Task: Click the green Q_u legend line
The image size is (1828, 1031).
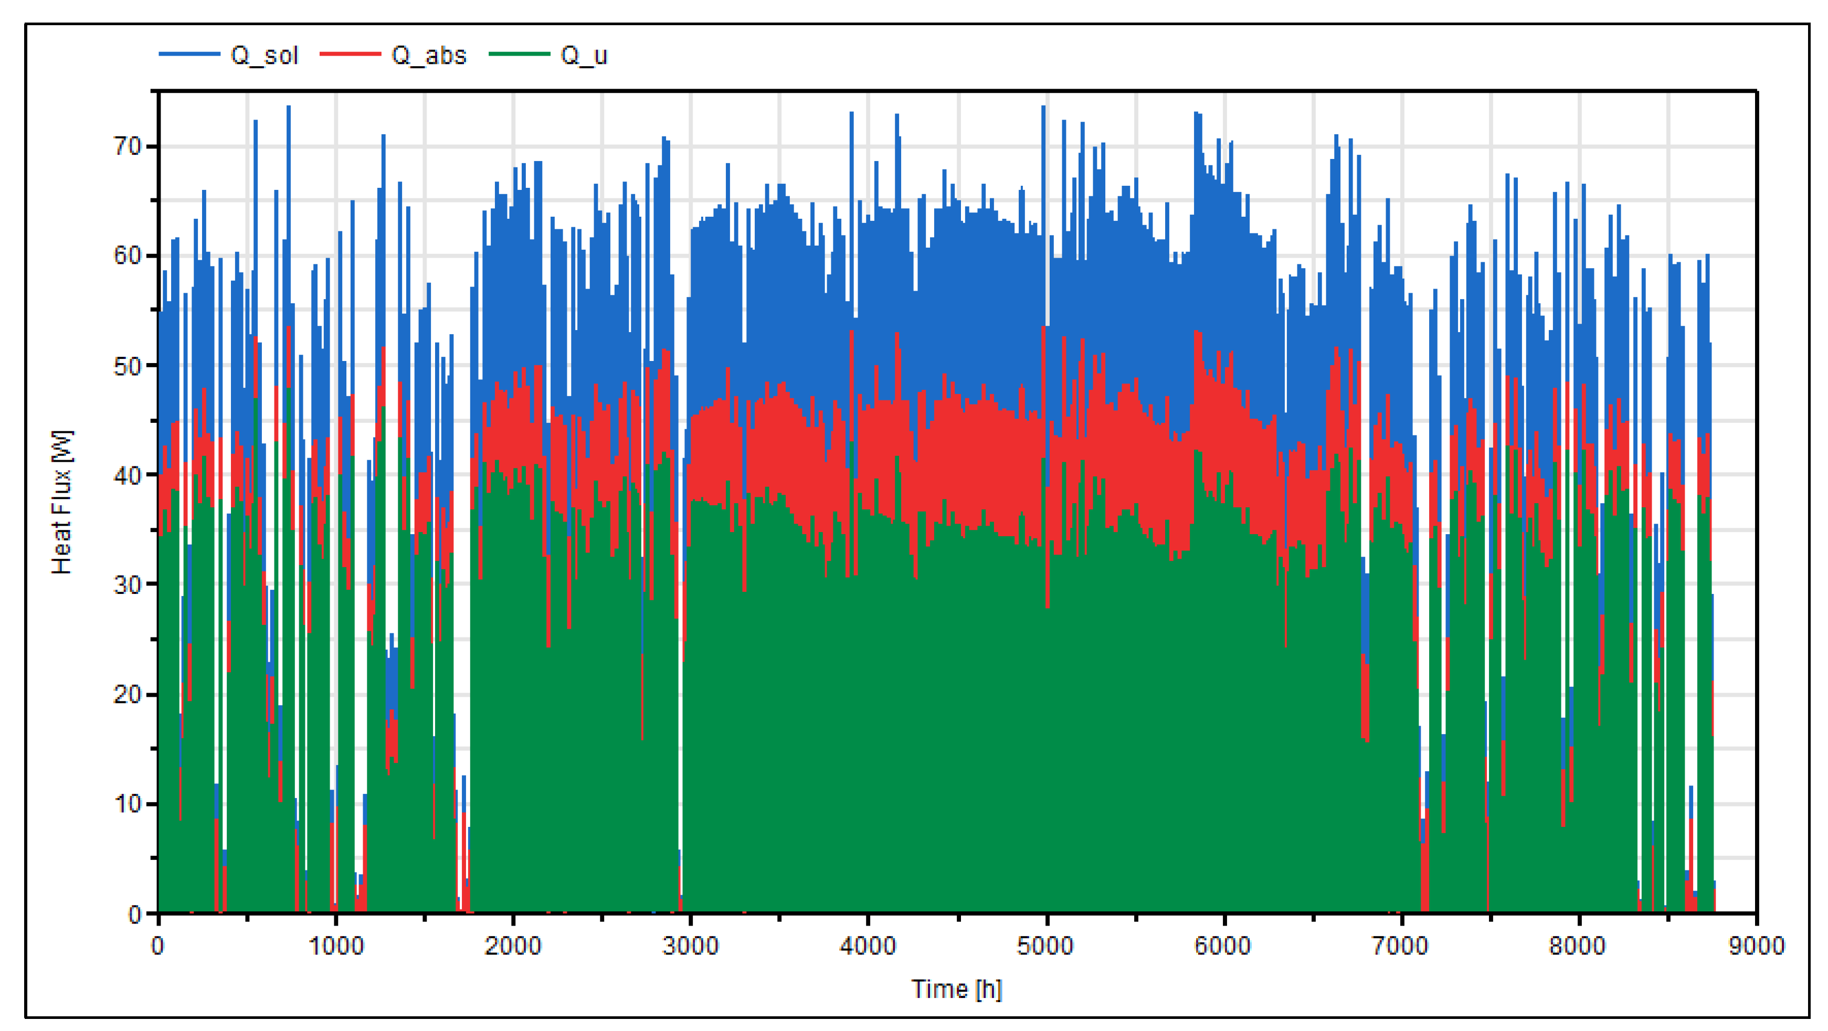Action: [x=519, y=55]
